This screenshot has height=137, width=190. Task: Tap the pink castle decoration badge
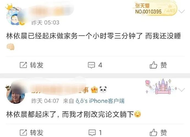tap(162, 86)
